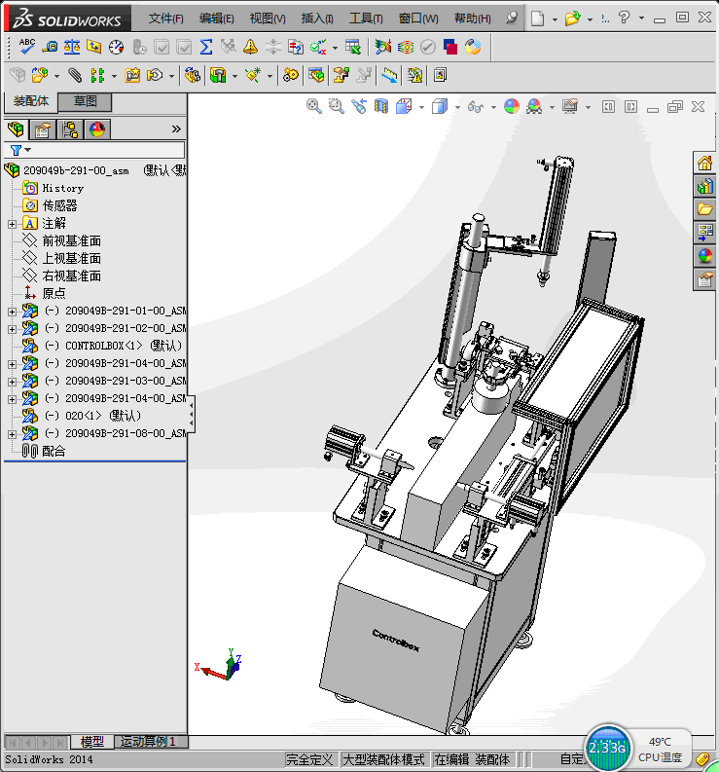Select the 模型 bottom tab

[92, 742]
